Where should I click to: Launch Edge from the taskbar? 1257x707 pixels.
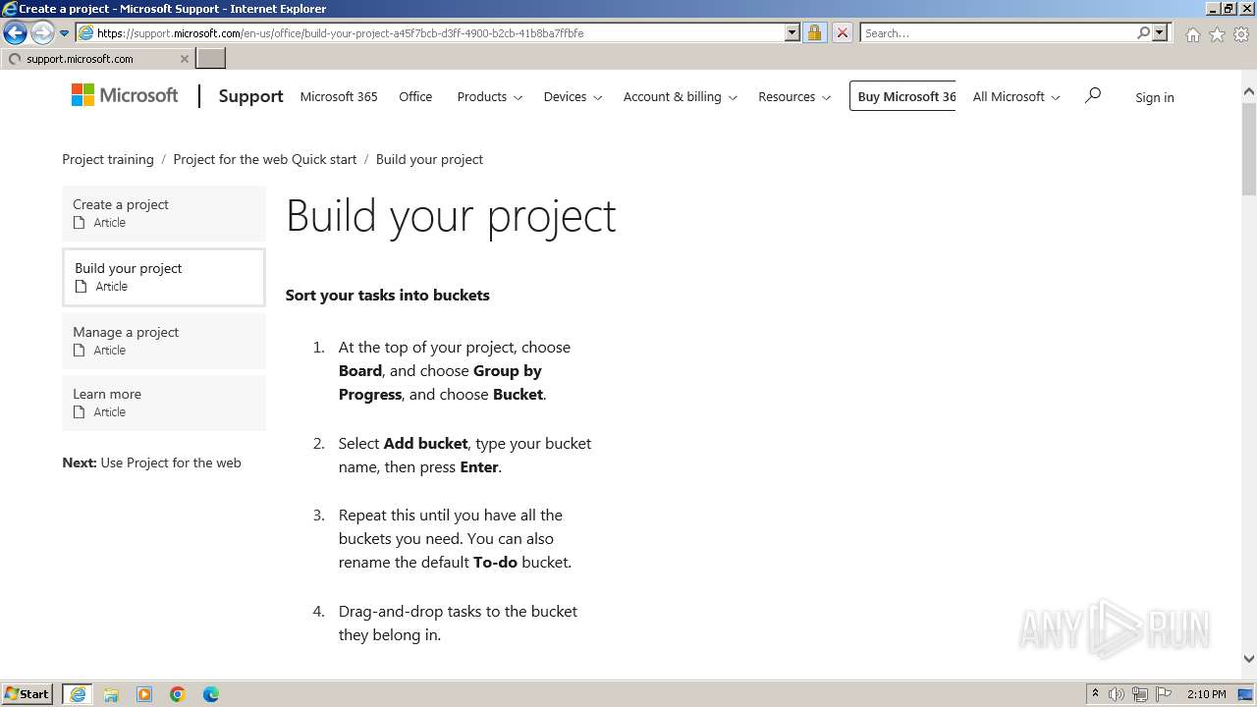pos(211,694)
